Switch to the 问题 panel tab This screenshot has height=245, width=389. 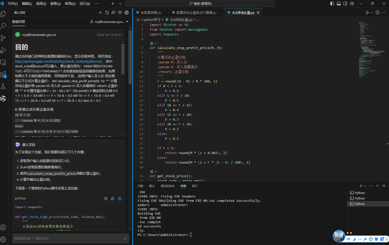point(140,186)
